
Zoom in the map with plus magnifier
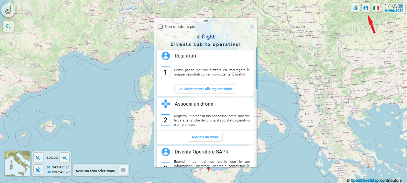[65, 158]
